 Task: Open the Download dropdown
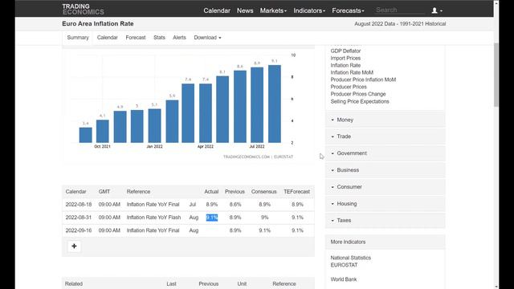pos(207,38)
